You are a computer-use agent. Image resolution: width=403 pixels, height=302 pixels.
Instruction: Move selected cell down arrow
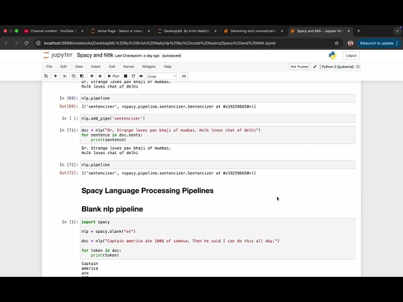100,76
